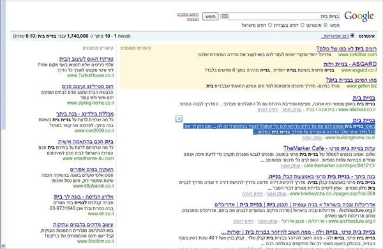Focus the search box containing בניית בית
The image size is (383, 249).
tap(284, 16)
